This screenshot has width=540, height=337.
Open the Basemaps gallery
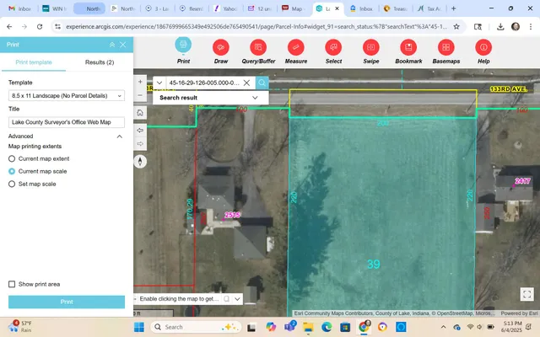tap(445, 47)
